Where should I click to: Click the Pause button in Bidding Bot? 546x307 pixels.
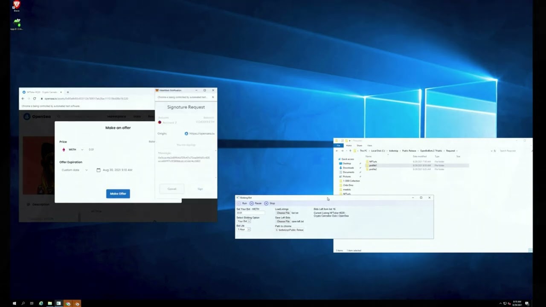pos(256,203)
